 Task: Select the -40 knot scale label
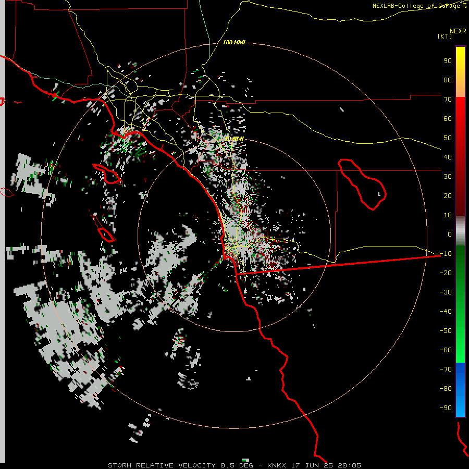446,312
